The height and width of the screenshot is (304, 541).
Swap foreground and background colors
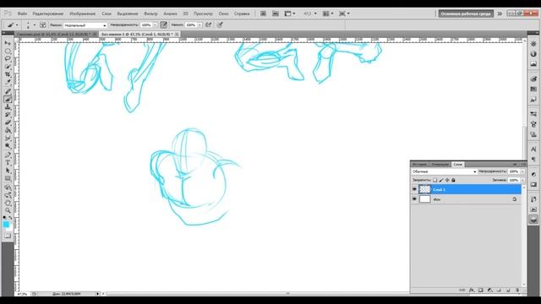[x=10, y=218]
